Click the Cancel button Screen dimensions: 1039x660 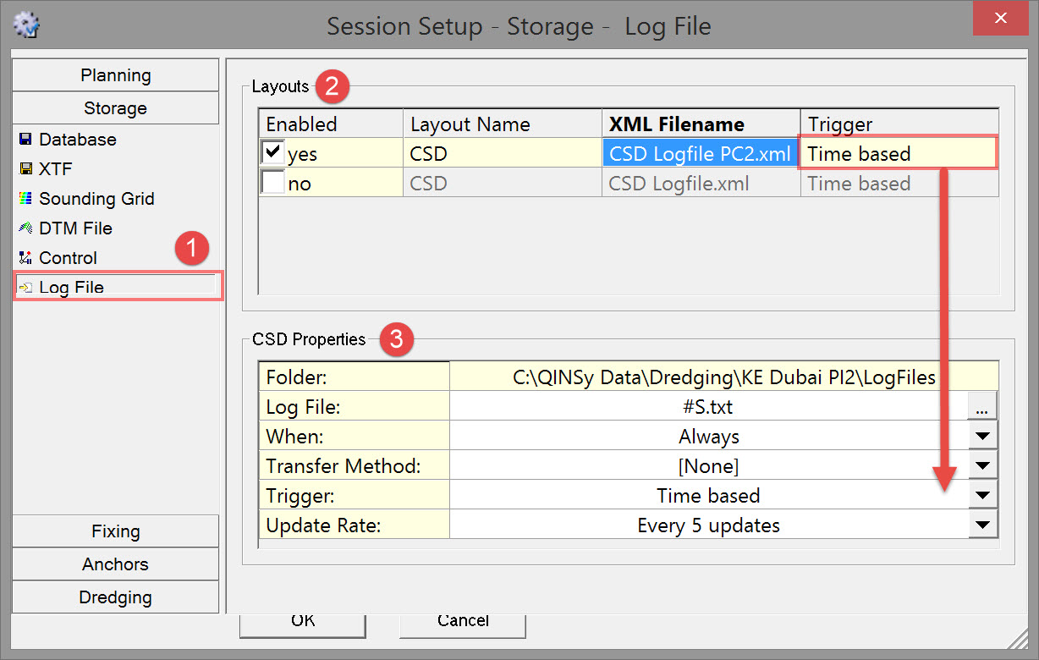(x=463, y=623)
